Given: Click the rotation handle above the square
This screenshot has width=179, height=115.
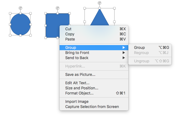Looking at the screenshot, I should pyautogui.click(x=57, y=8).
